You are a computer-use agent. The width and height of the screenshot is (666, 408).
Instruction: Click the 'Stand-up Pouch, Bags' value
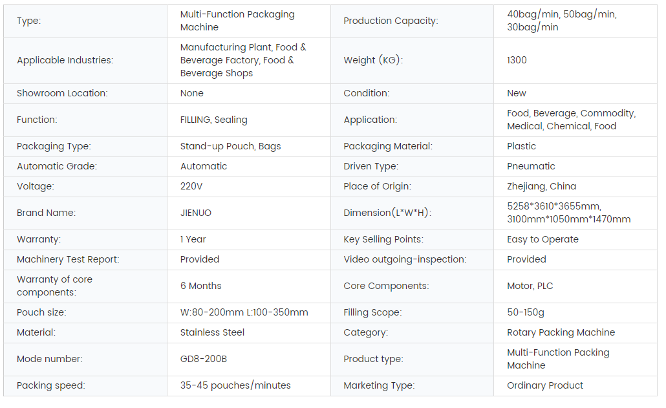coord(230,146)
